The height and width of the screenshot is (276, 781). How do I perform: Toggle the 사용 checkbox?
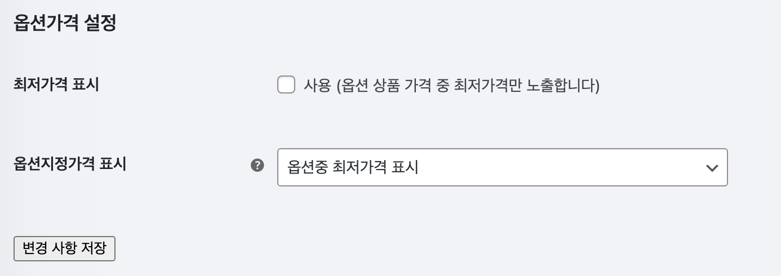286,86
